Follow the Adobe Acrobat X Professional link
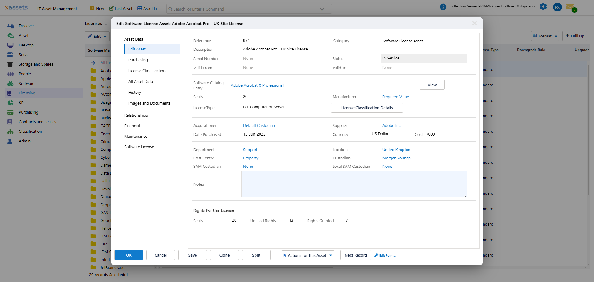Image resolution: width=594 pixels, height=282 pixels. [x=257, y=85]
